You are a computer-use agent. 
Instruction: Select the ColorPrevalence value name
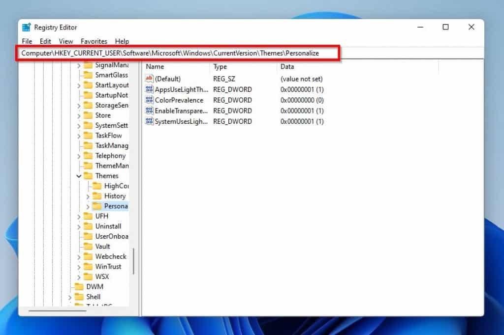179,100
